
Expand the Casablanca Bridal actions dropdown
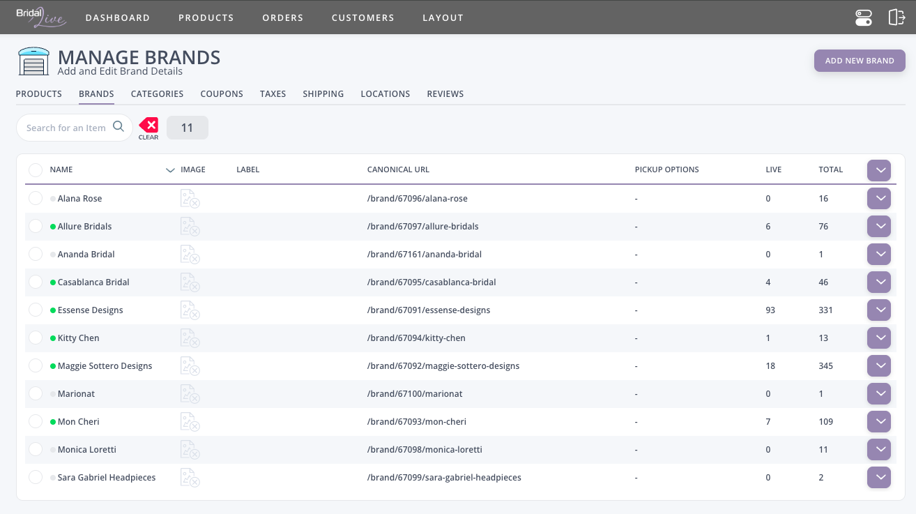pyautogui.click(x=879, y=282)
